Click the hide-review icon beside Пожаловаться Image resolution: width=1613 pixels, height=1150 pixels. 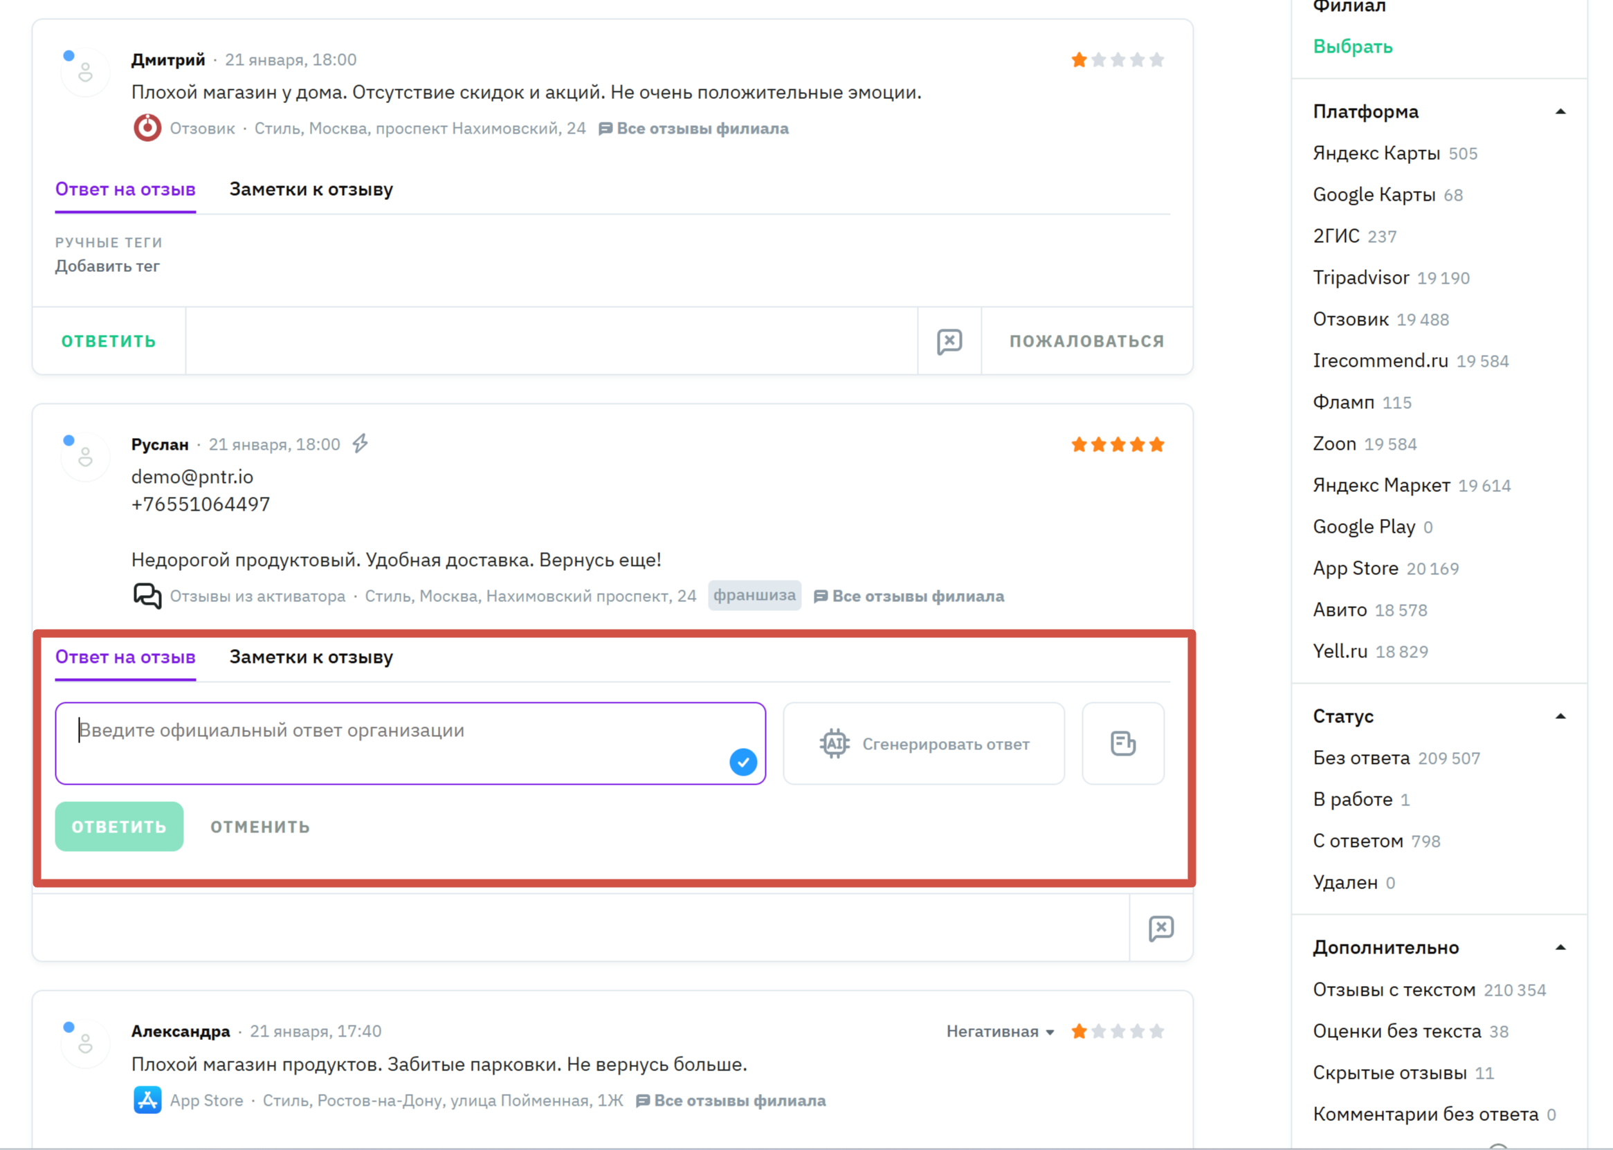949,341
